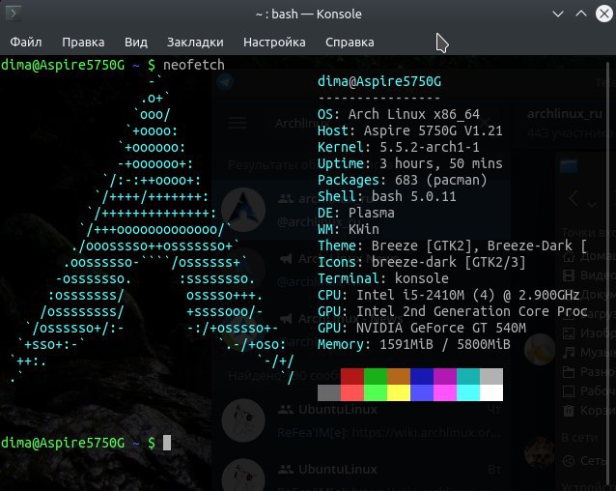Click the 'Shell: bash 5.0.11' line
The image size is (616, 491).
(x=387, y=196)
